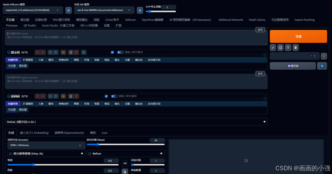Clear the prompt using gray trash icon under Generate

coord(288,47)
